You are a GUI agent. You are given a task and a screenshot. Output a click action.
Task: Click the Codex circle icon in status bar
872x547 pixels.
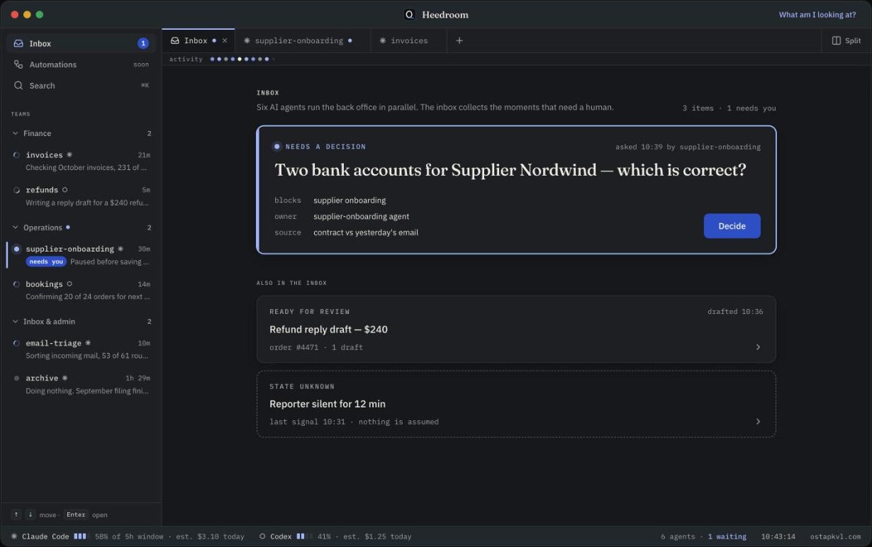point(262,536)
